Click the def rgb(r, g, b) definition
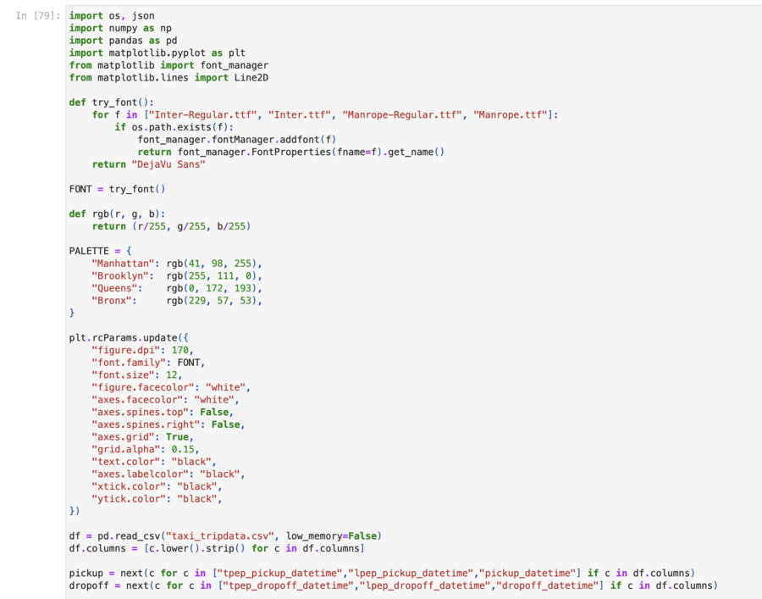The height and width of the screenshot is (599, 762). (x=117, y=214)
